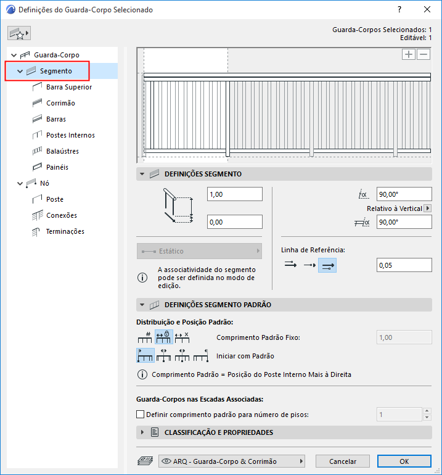Click info icon beside Comprimento Padrão note
The height and width of the screenshot is (475, 442).
coord(142,374)
